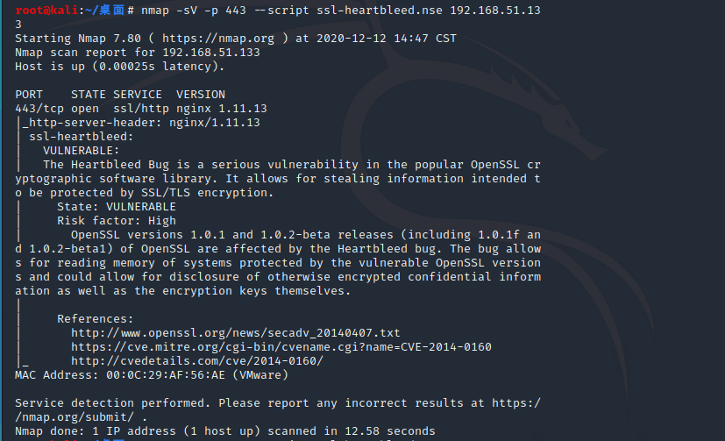The width and height of the screenshot is (725, 441).
Task: Click the https://nmap.org link in the Starting Nmap line
Action: [217, 39]
